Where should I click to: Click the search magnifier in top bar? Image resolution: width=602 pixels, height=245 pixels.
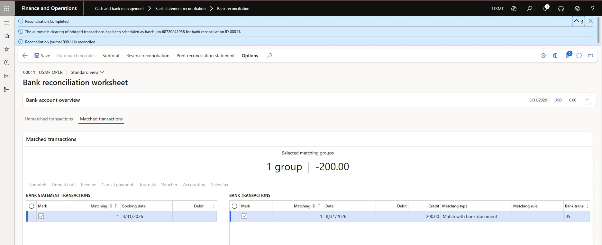coord(529,9)
